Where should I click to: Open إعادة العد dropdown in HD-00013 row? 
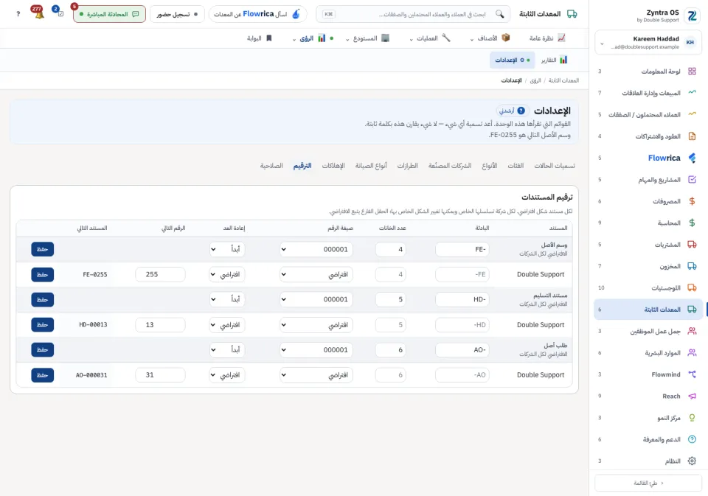click(x=227, y=324)
